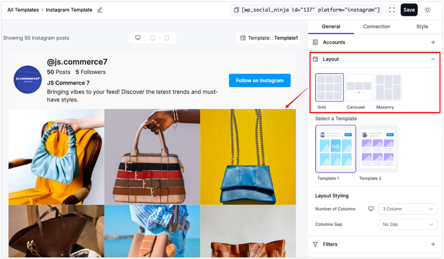This screenshot has height=259, width=444.
Task: Switch to the Carousel layout
Action: (x=359, y=87)
